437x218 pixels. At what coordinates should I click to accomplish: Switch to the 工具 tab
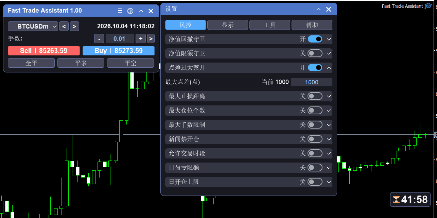(270, 25)
